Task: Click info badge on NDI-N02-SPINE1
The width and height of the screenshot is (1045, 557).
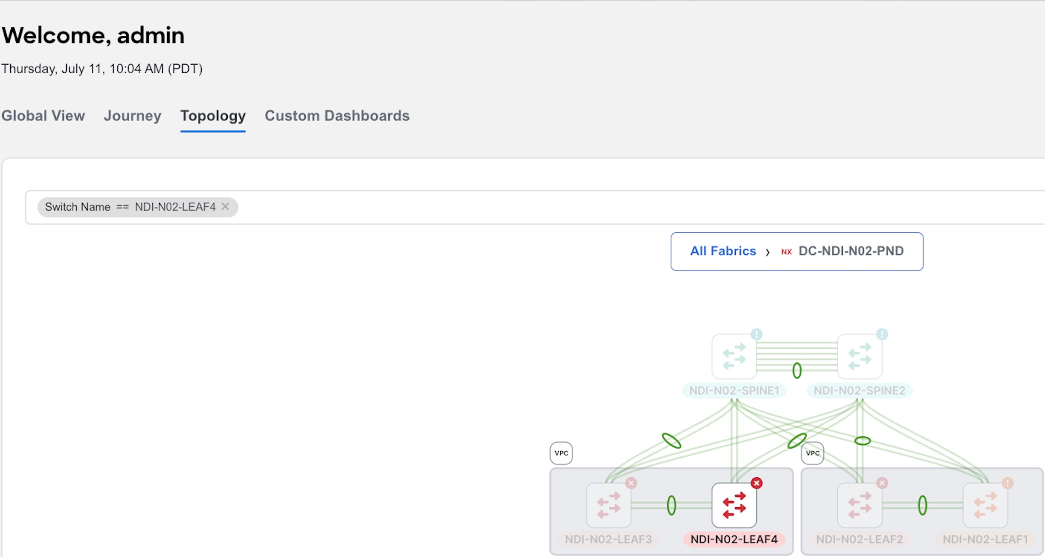Action: [x=756, y=334]
